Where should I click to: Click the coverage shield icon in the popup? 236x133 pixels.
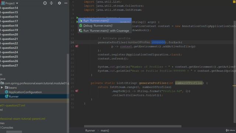[x=81, y=31]
